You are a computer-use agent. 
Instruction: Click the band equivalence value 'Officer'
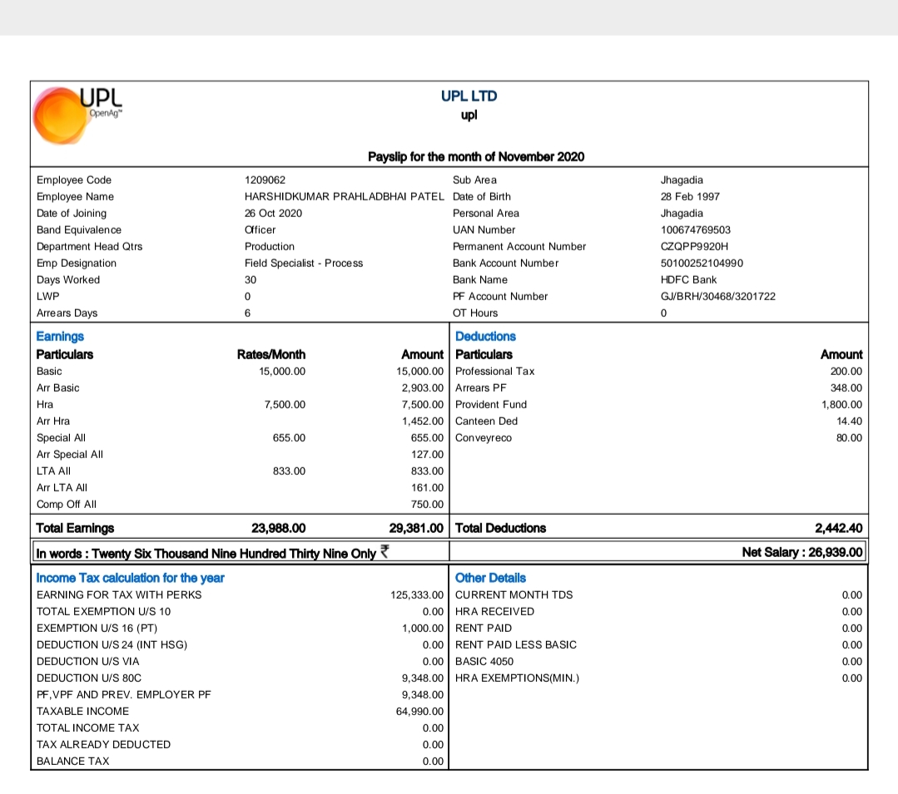[260, 230]
